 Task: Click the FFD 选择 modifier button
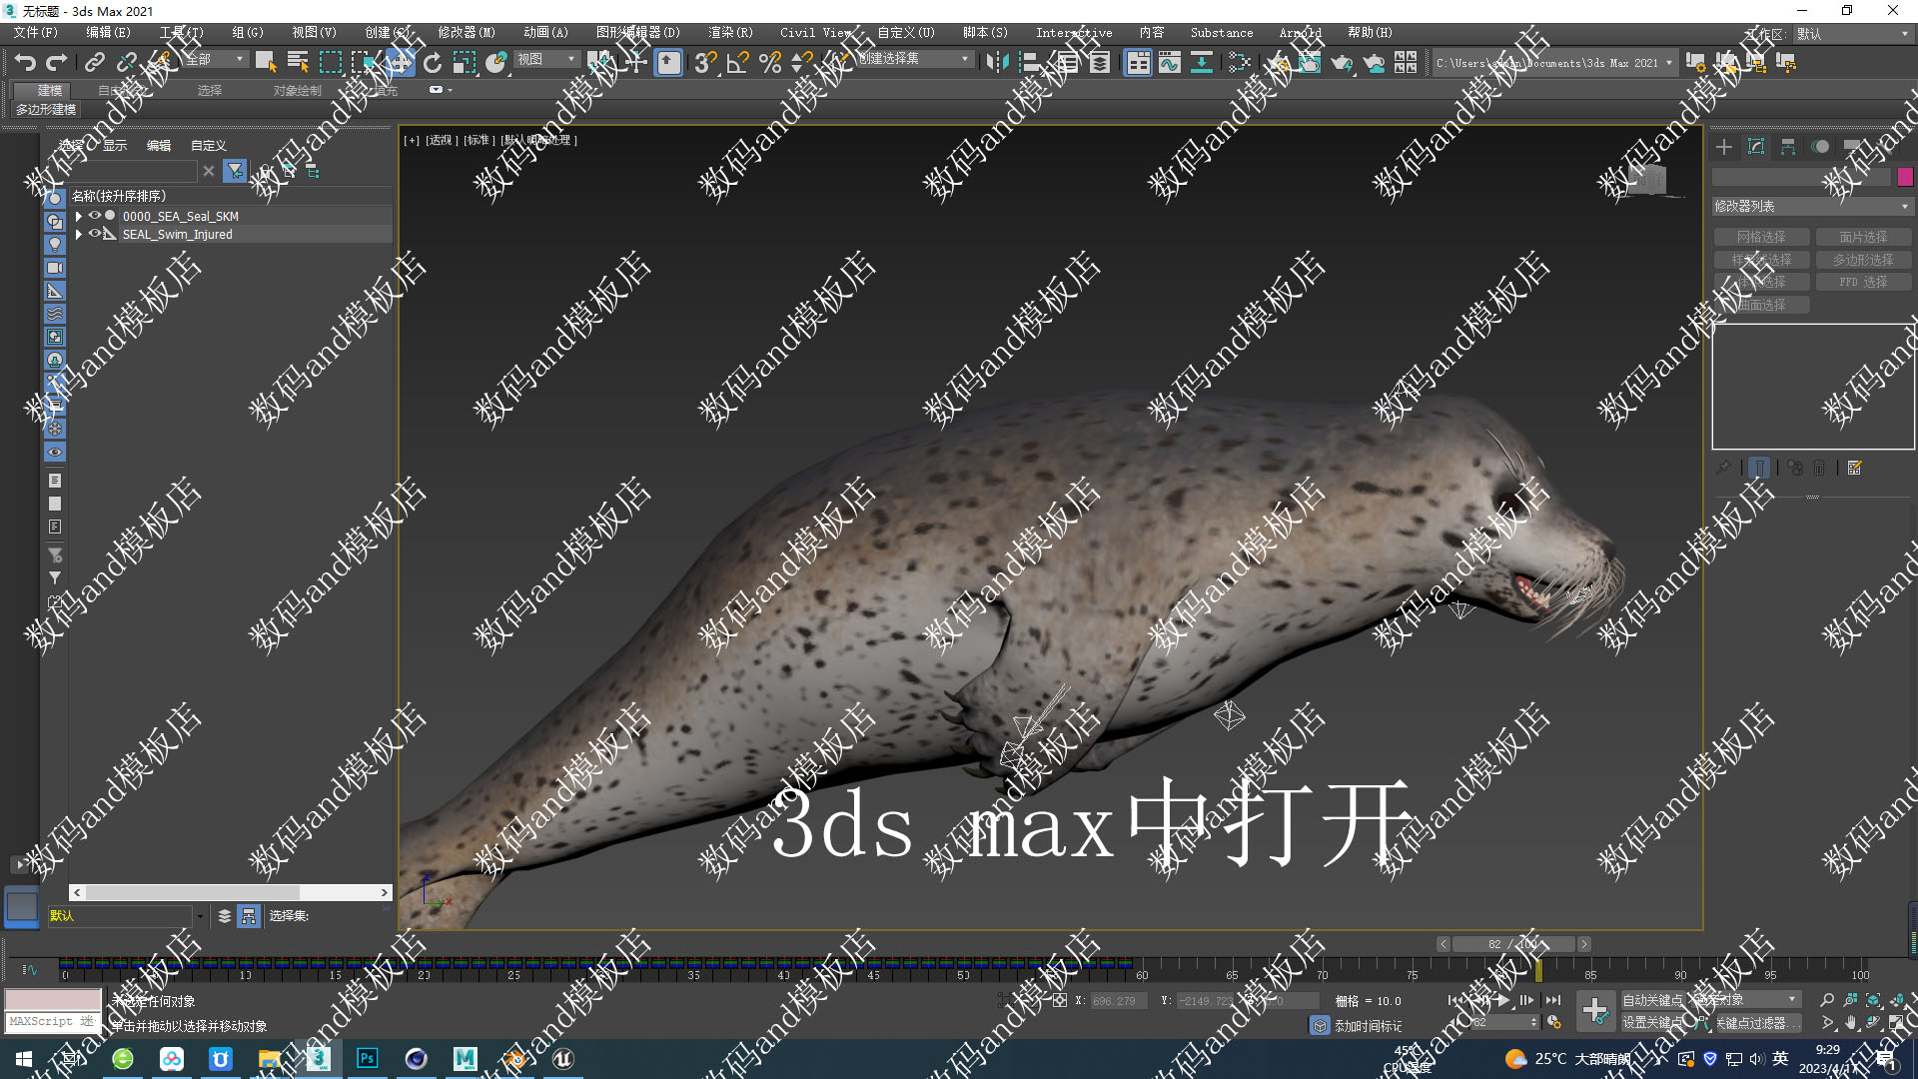pyautogui.click(x=1863, y=283)
